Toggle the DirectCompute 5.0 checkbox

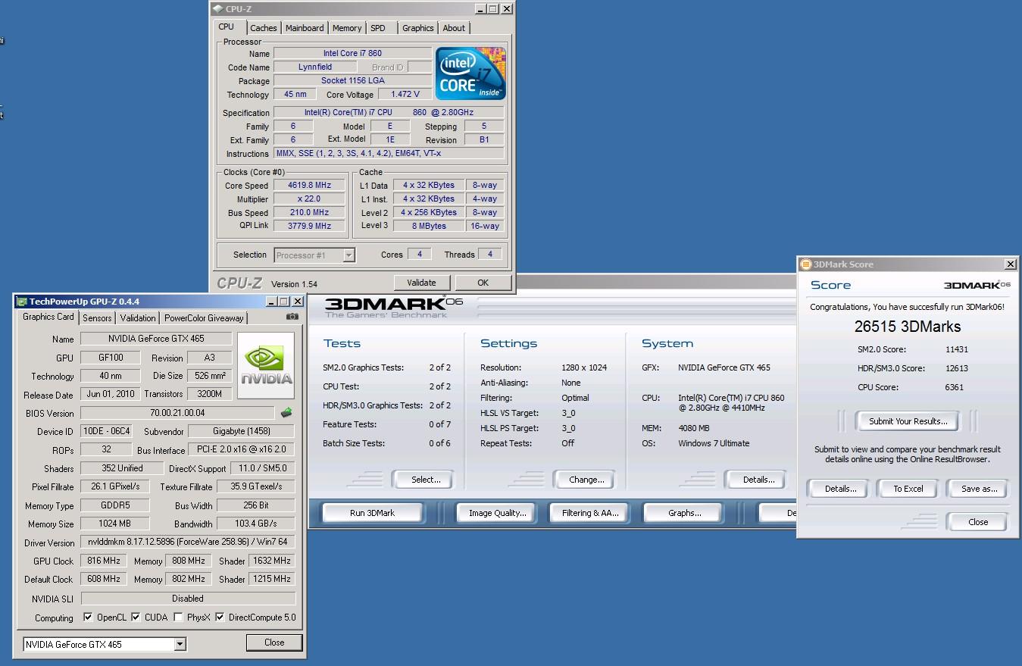tap(220, 618)
